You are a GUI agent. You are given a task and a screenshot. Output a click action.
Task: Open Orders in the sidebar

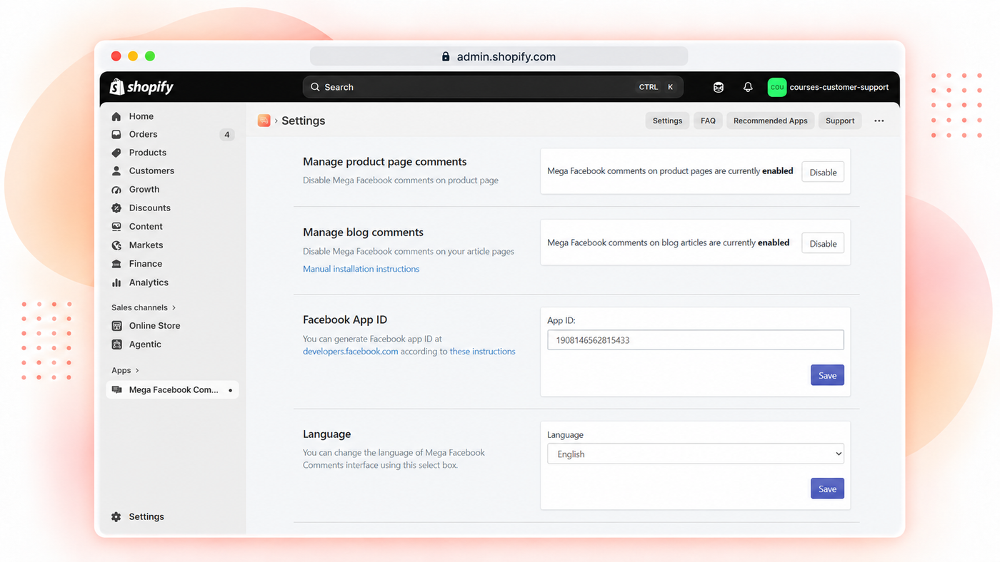144,134
